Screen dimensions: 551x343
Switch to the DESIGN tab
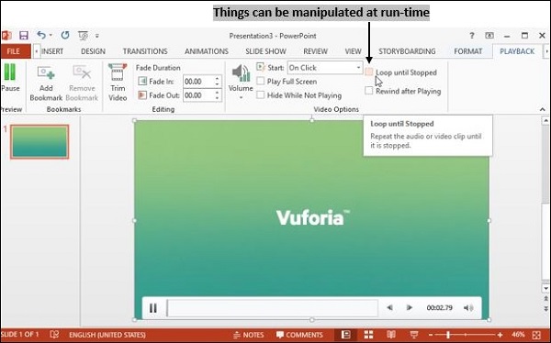93,51
